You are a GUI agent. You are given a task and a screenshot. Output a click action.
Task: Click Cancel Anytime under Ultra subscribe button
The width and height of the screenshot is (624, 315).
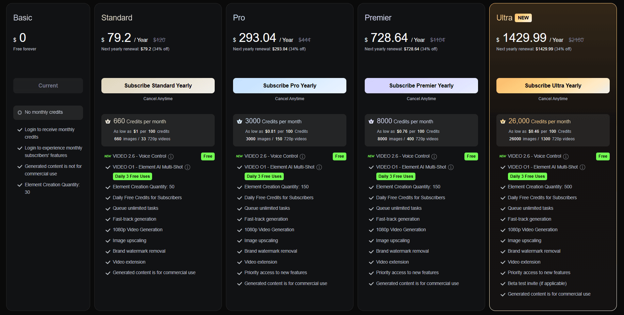pyautogui.click(x=553, y=99)
